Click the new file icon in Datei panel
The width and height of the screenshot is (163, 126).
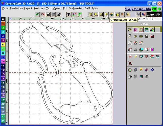pos(130,36)
